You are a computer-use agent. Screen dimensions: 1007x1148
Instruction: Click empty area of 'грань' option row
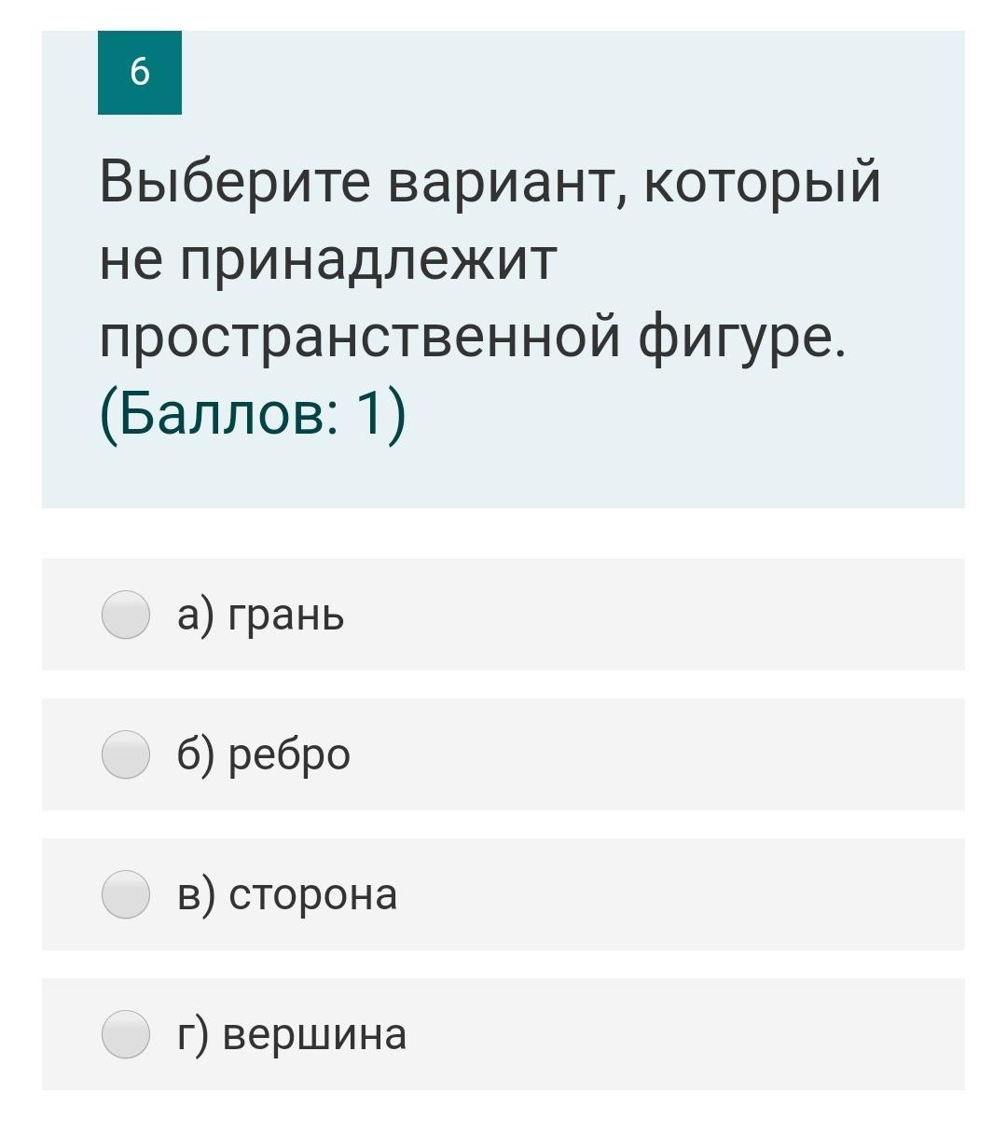(x=653, y=615)
